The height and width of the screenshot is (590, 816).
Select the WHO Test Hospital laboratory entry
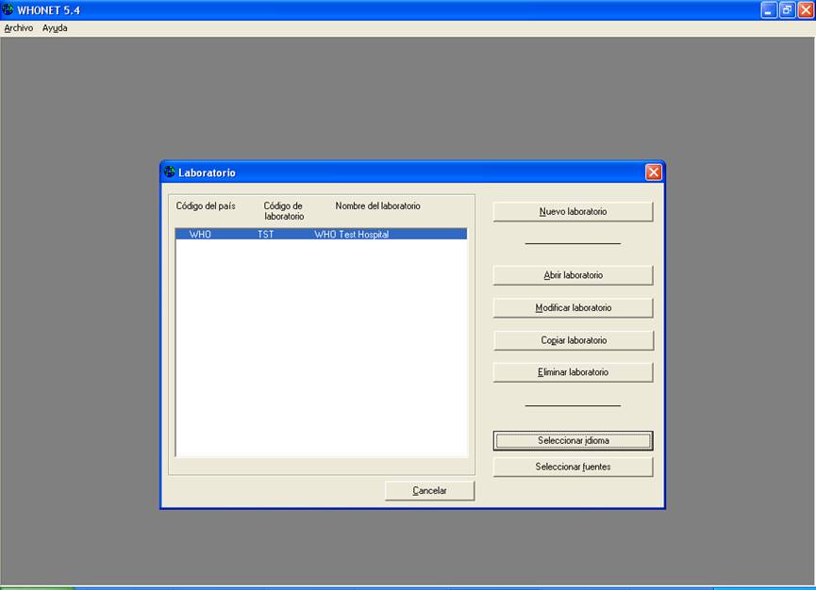(x=321, y=234)
